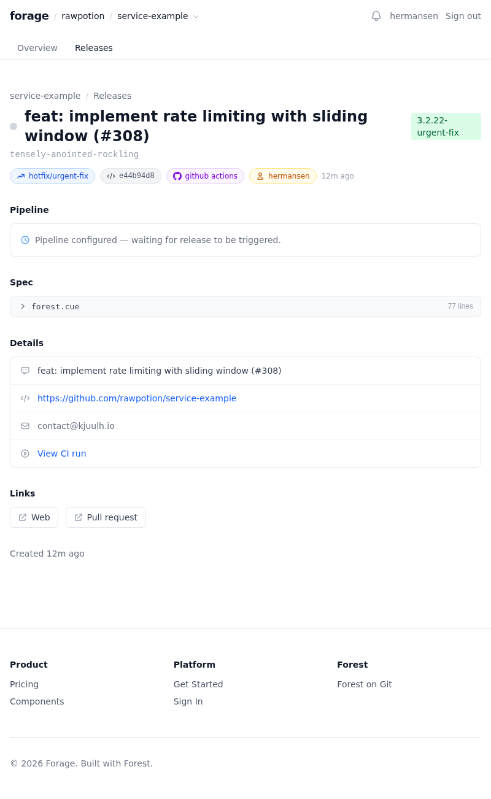Click the 3.2.22-urgent-fix version tag
Viewport: 491px width, 799px height.
[x=446, y=126]
